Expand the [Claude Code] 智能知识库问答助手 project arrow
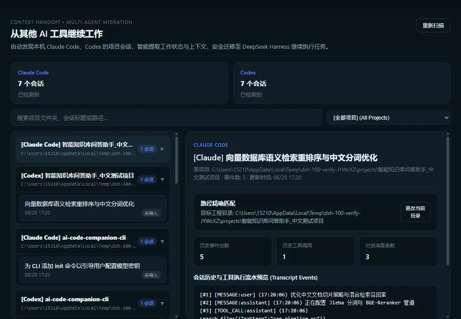Viewport: 461px width, 319px height. [162, 149]
